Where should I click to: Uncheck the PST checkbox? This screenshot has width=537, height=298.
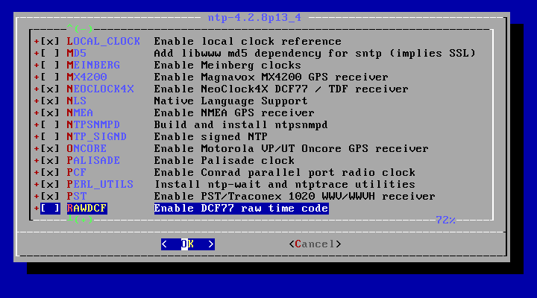(51, 197)
